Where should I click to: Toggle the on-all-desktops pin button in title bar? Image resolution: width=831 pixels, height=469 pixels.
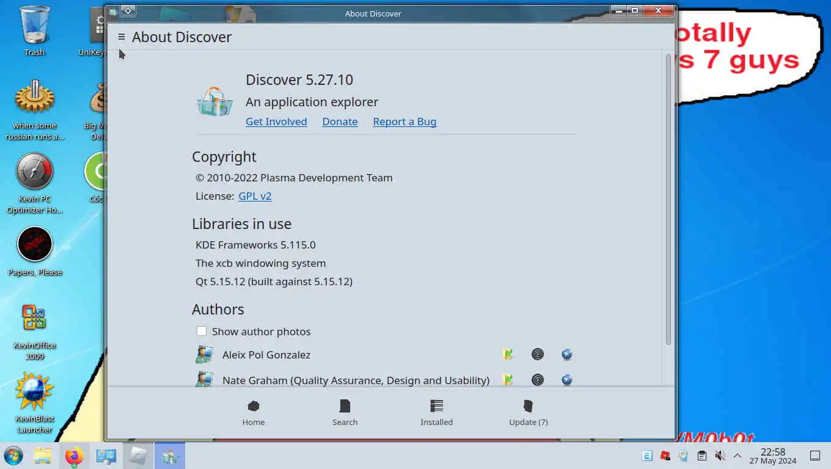128,10
